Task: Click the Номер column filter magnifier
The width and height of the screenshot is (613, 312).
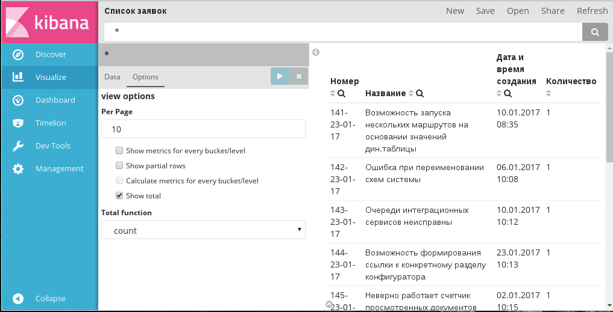Action: (341, 94)
